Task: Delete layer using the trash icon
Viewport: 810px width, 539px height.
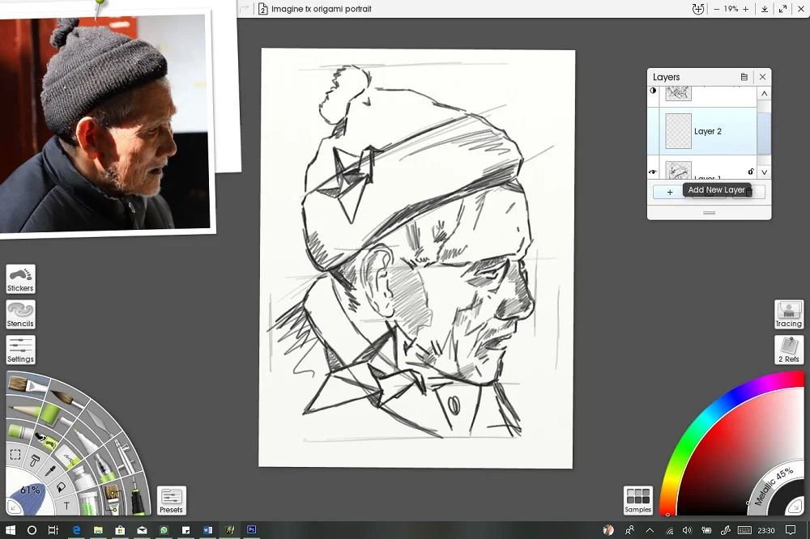Action: coord(749,192)
